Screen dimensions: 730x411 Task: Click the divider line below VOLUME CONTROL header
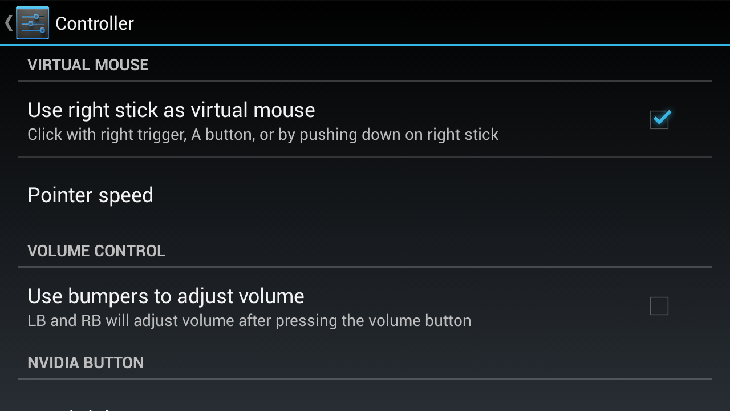(365, 267)
